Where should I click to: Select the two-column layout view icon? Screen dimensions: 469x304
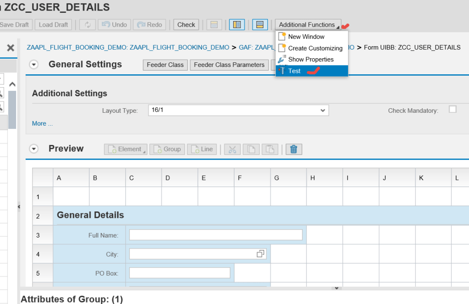pos(237,24)
